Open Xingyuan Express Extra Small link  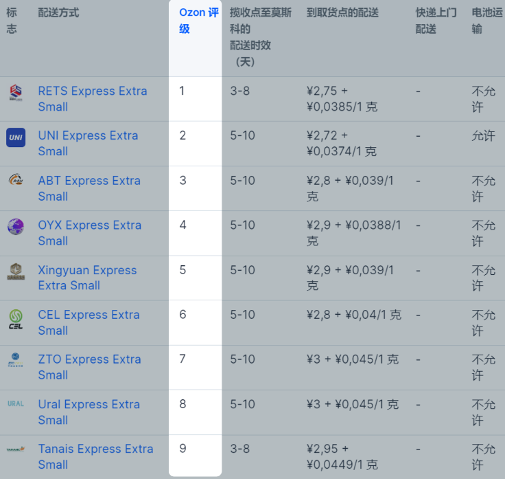pyautogui.click(x=87, y=278)
